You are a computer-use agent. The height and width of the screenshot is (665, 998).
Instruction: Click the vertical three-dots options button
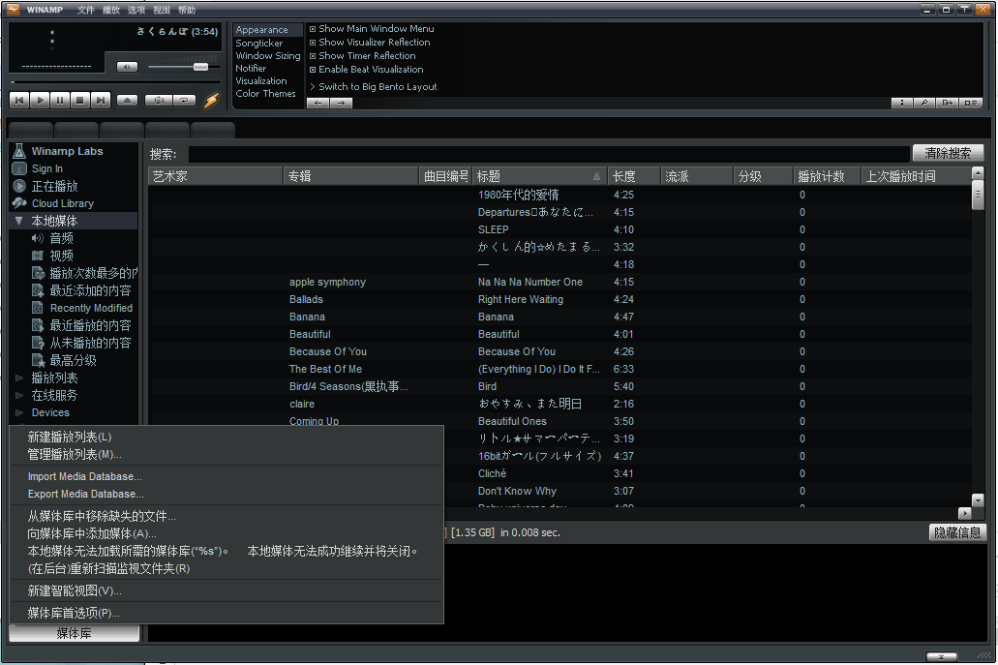click(902, 104)
